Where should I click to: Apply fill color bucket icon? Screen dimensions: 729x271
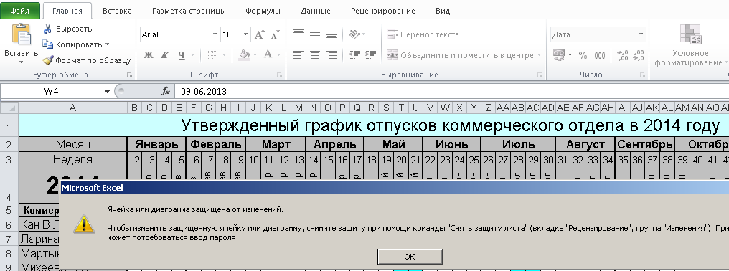pos(244,55)
